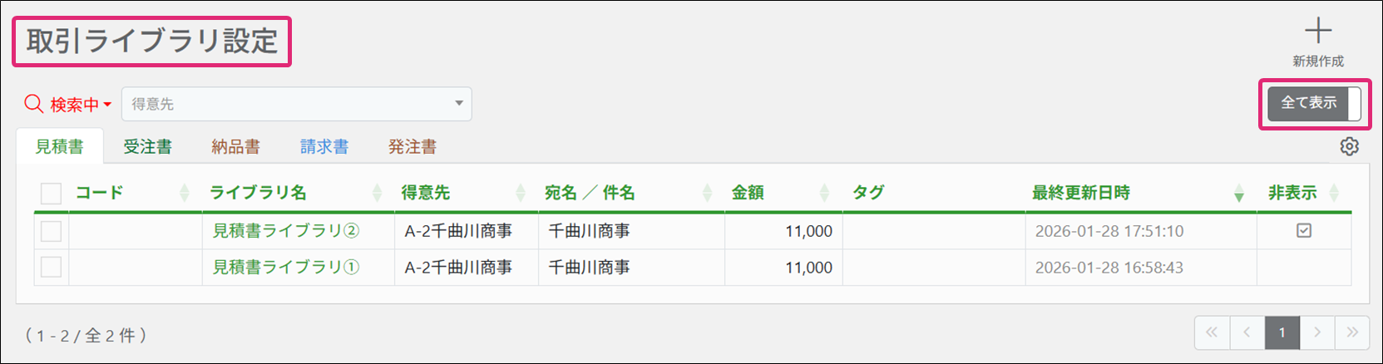Tick checkbox for 見積書ライブラリ① row
Viewport: 1383px width, 364px height.
(52, 267)
